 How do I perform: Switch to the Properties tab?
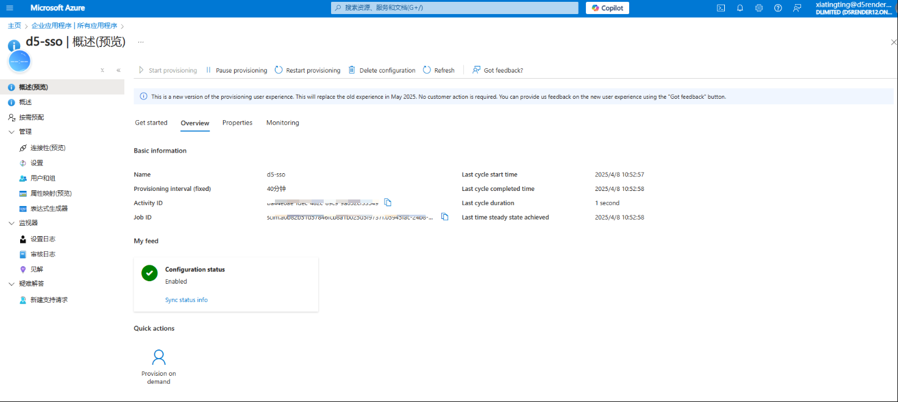(237, 123)
